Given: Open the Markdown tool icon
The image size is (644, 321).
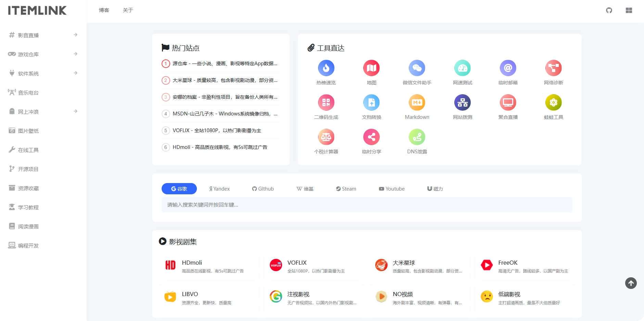Looking at the screenshot, I should 417,103.
